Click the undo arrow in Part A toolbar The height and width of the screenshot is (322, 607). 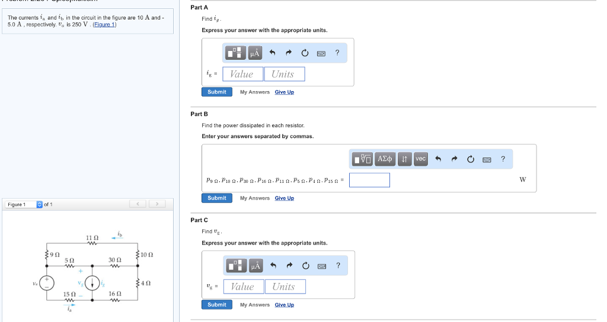(x=273, y=53)
